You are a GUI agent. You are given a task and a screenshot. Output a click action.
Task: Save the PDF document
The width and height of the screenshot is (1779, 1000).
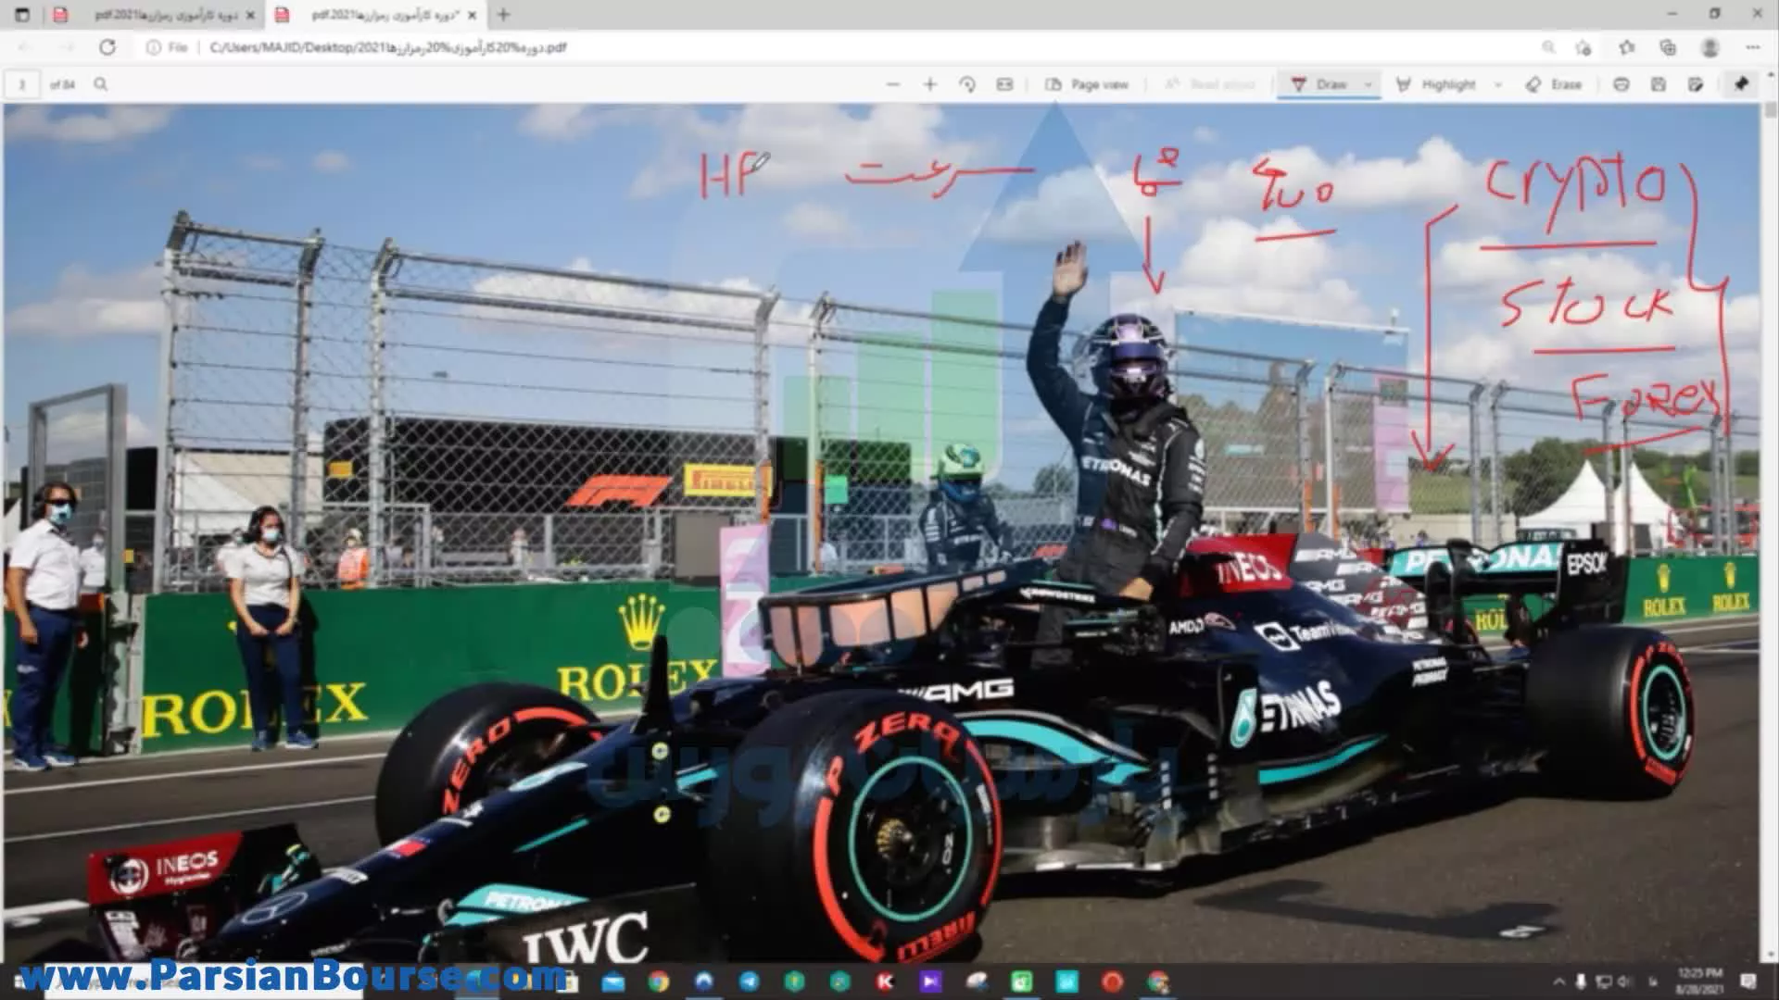coord(1658,84)
